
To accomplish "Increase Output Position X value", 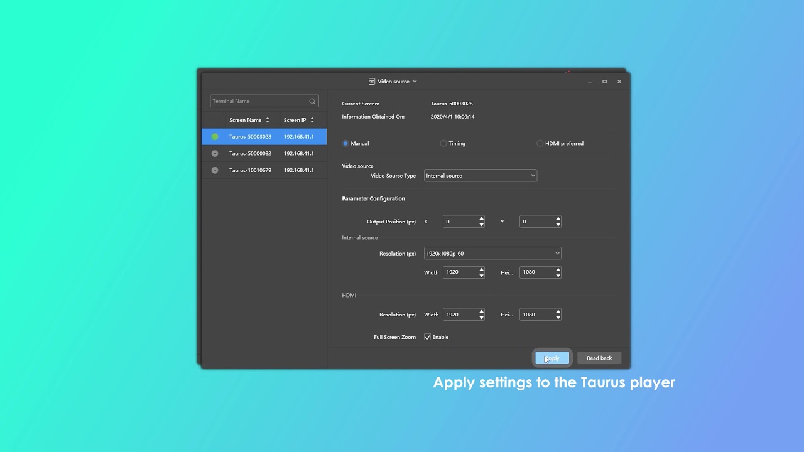I will pos(482,219).
